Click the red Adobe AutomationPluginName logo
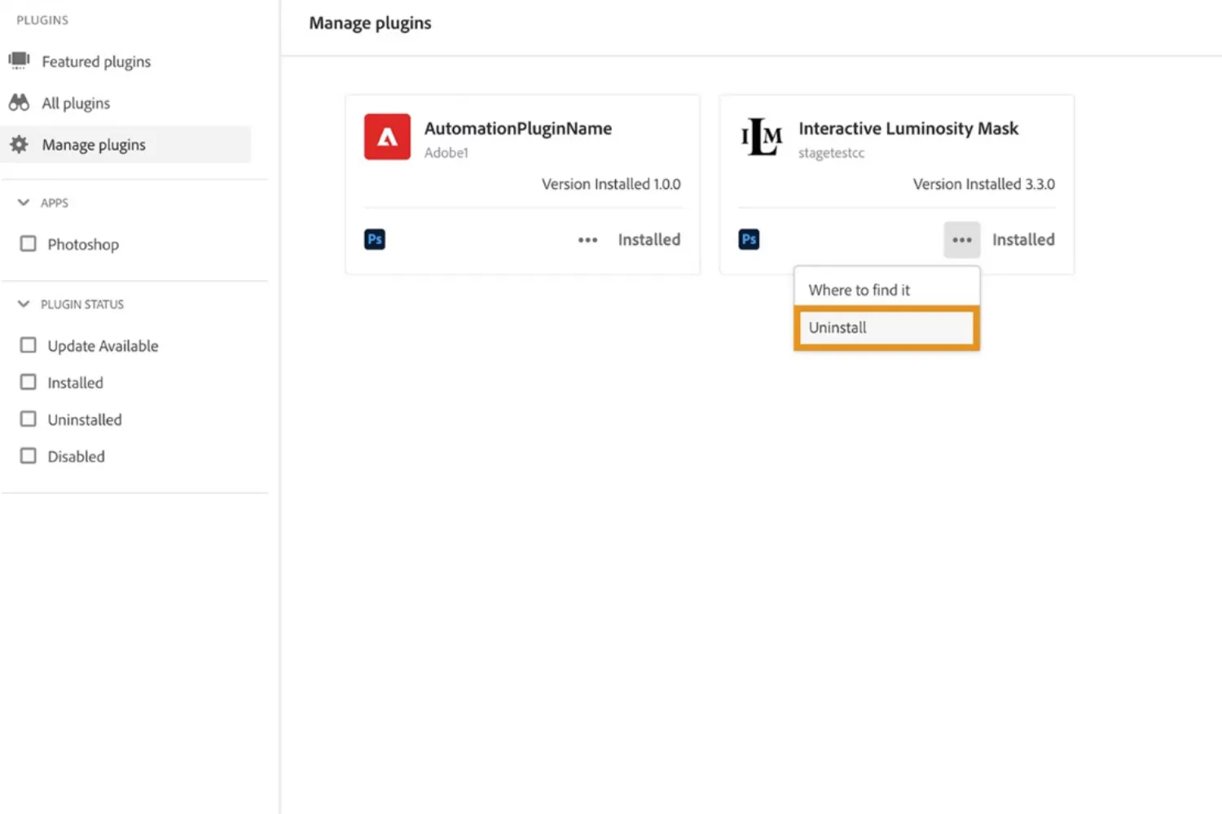Image resolution: width=1222 pixels, height=814 pixels. pyautogui.click(x=387, y=137)
